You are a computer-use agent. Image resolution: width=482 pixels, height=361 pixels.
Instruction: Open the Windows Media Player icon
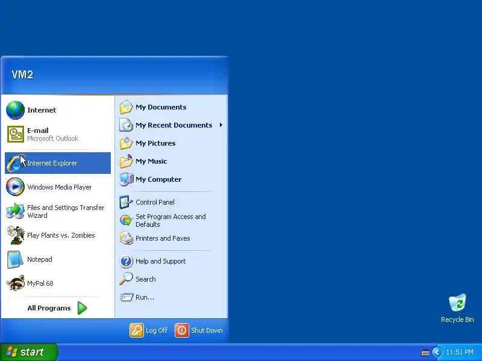[15, 187]
